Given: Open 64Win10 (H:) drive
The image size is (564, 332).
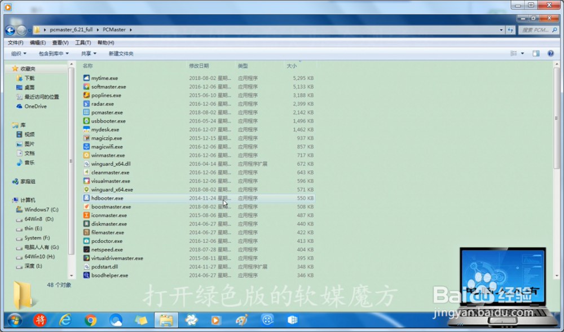Looking at the screenshot, I should [x=39, y=256].
